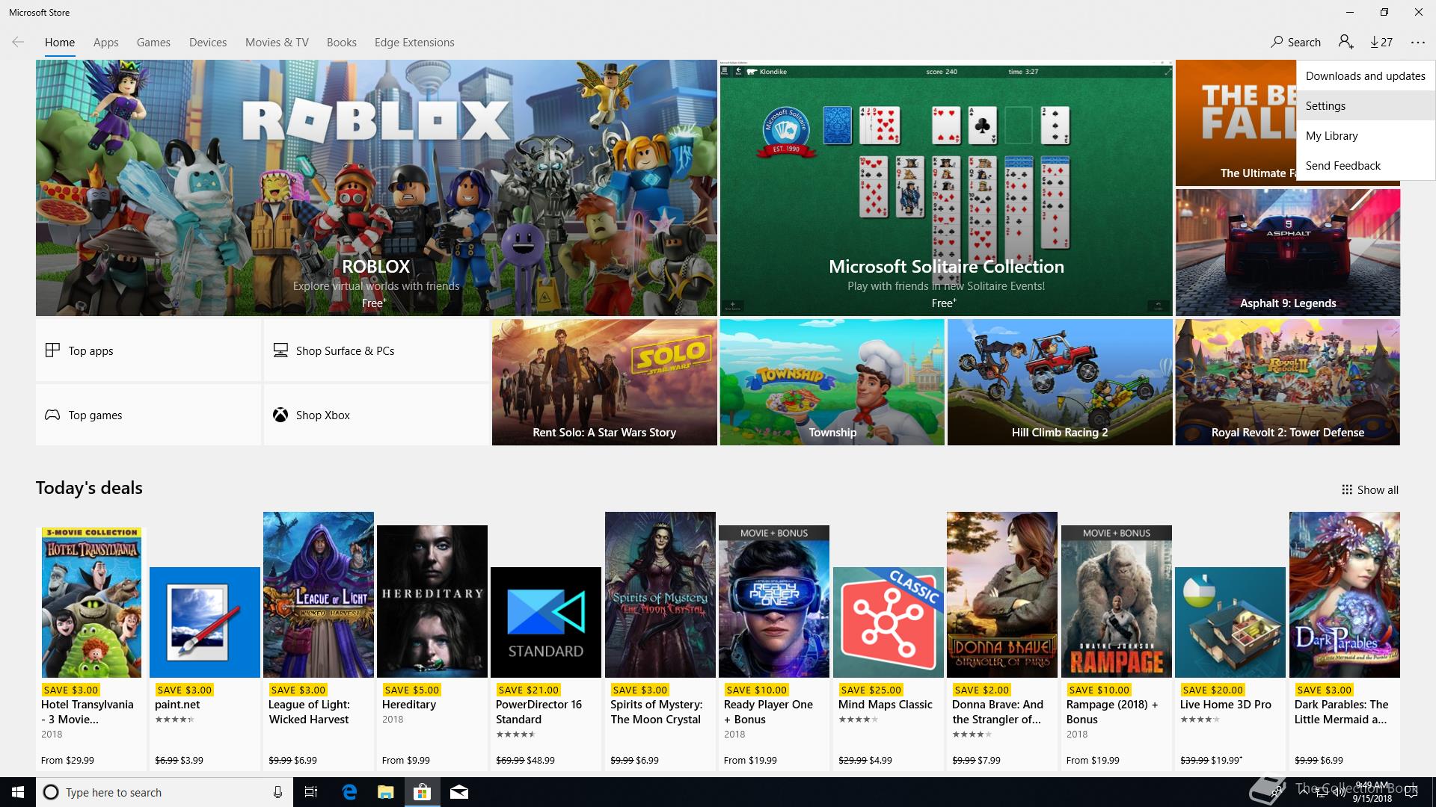Open Dark Parables: The Little Mermaid deal
1436x807 pixels.
(x=1345, y=641)
